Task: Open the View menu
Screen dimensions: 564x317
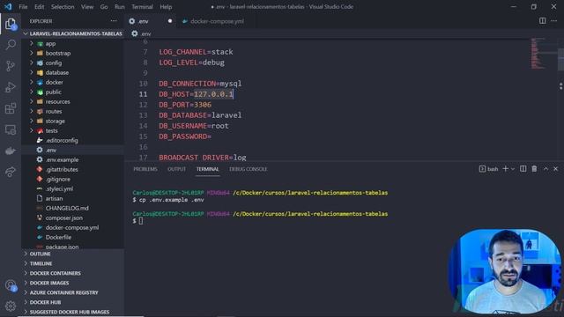Action: (87, 7)
